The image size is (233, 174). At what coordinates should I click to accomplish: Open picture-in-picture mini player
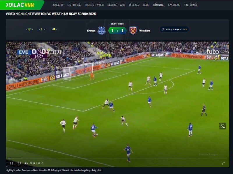223,126
